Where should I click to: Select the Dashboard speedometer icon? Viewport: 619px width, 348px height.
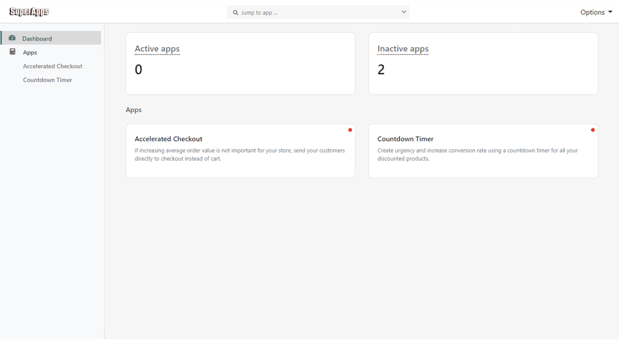point(12,38)
